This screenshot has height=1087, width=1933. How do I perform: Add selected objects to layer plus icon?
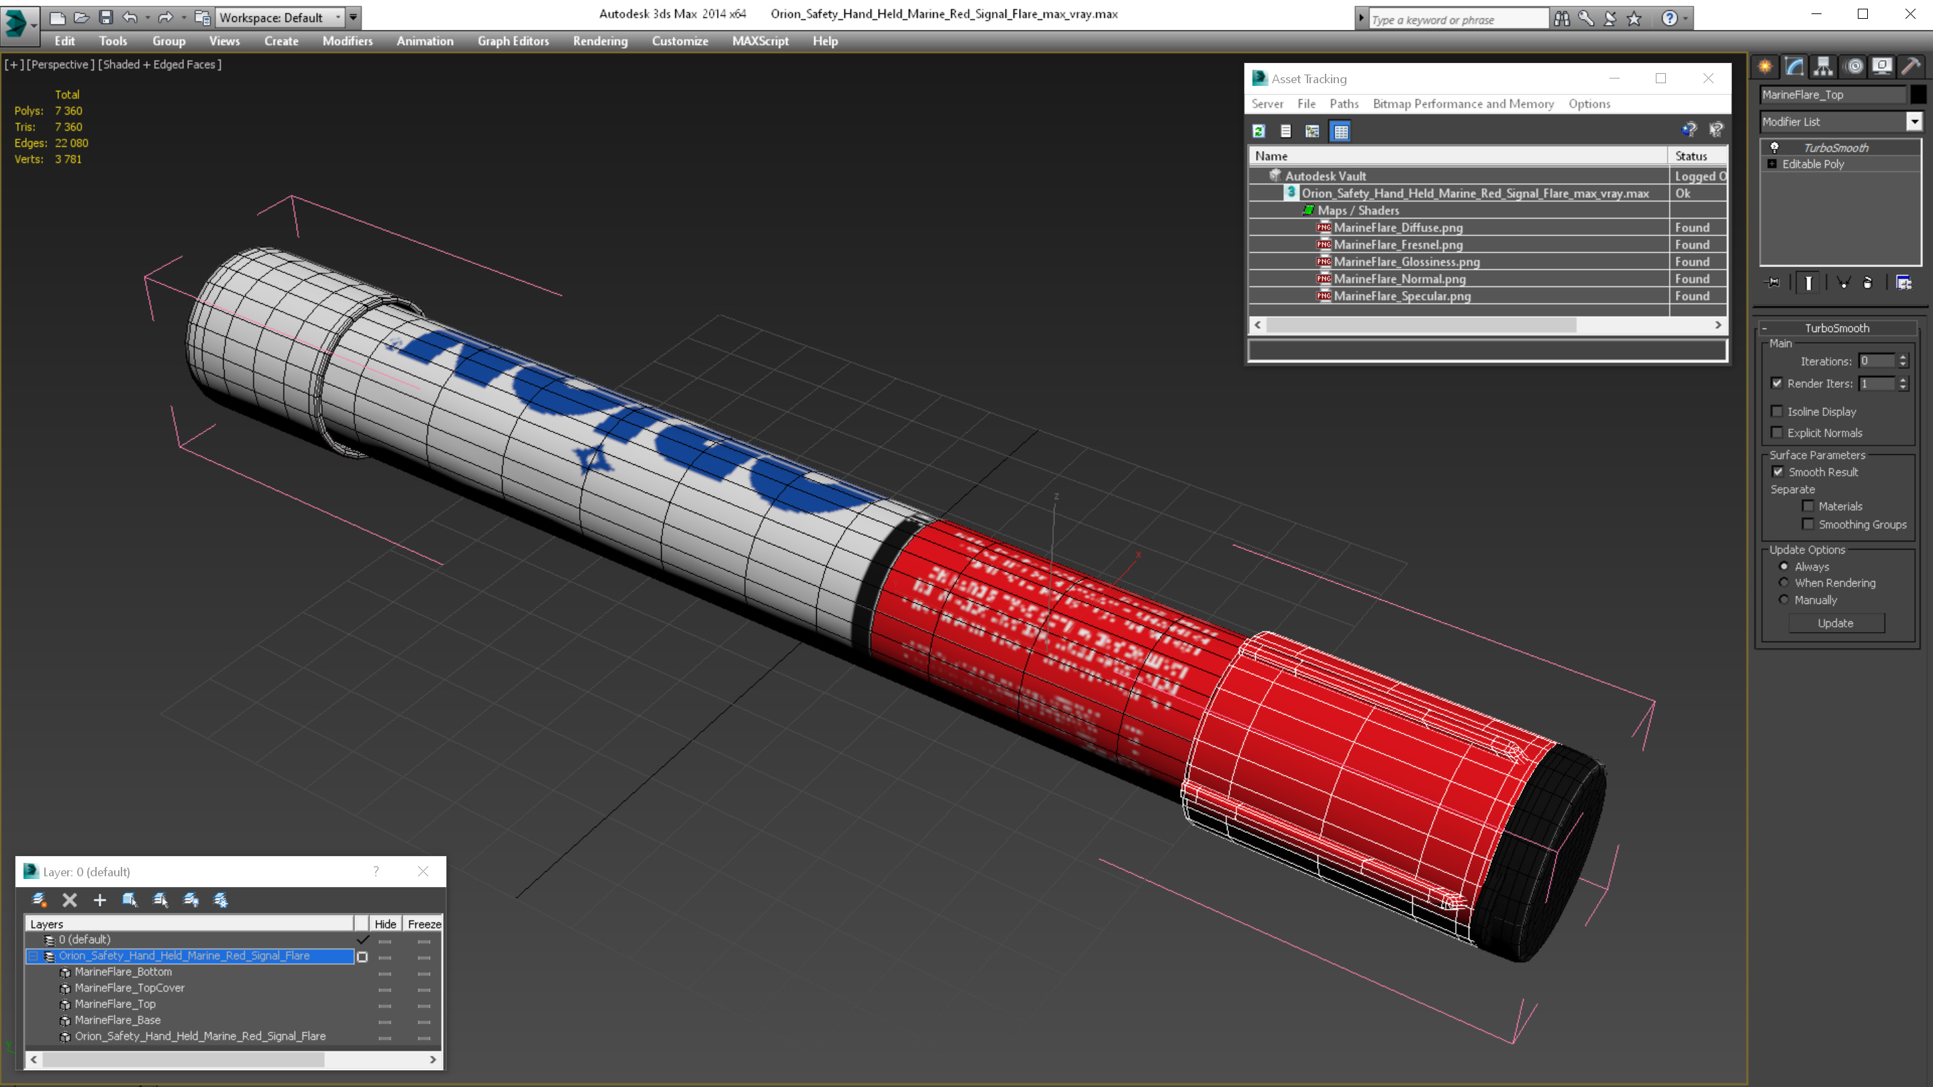pos(100,899)
